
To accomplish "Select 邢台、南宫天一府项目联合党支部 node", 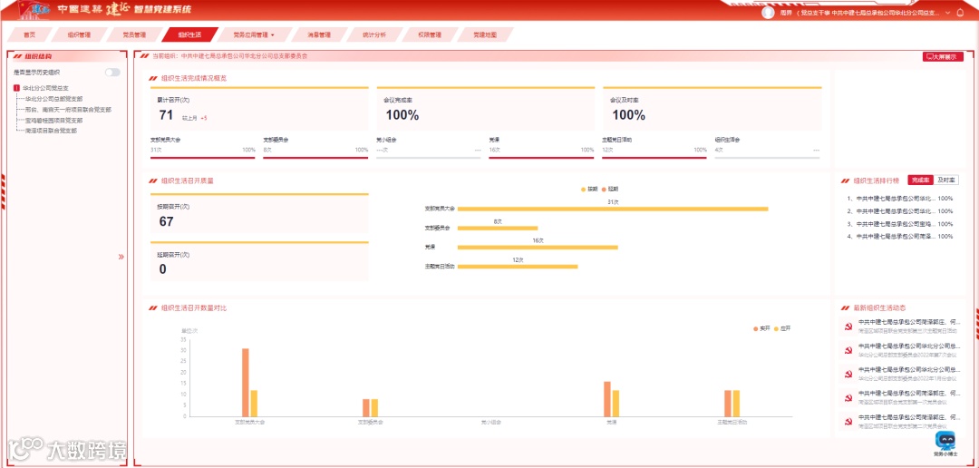I will (68, 110).
